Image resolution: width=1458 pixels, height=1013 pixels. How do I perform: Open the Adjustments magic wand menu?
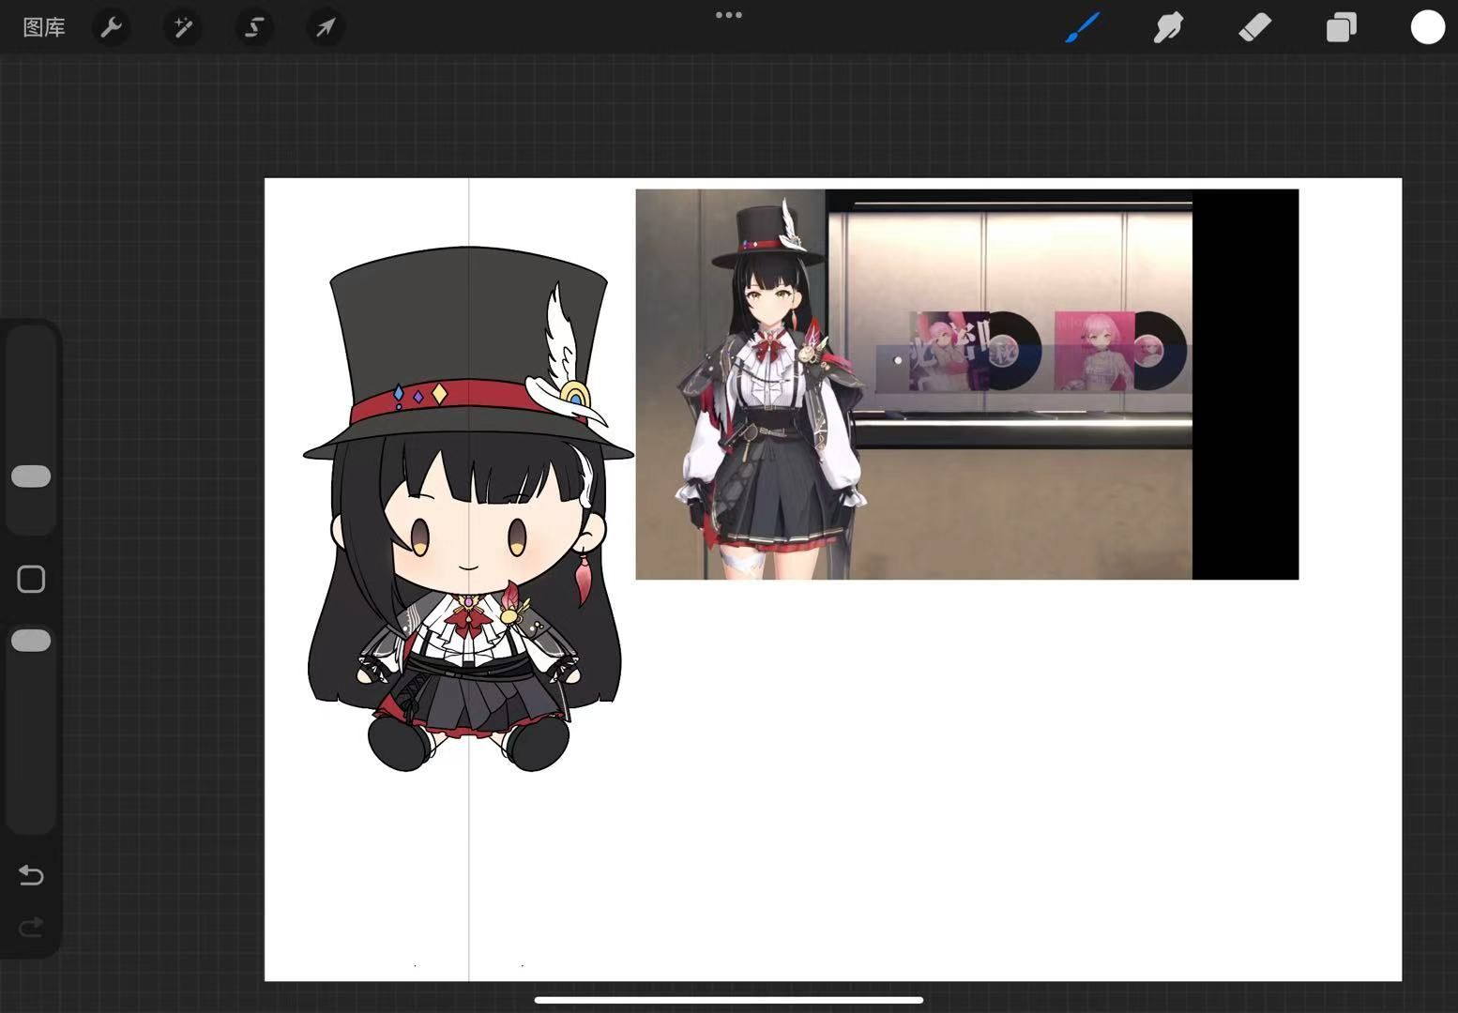click(x=183, y=27)
